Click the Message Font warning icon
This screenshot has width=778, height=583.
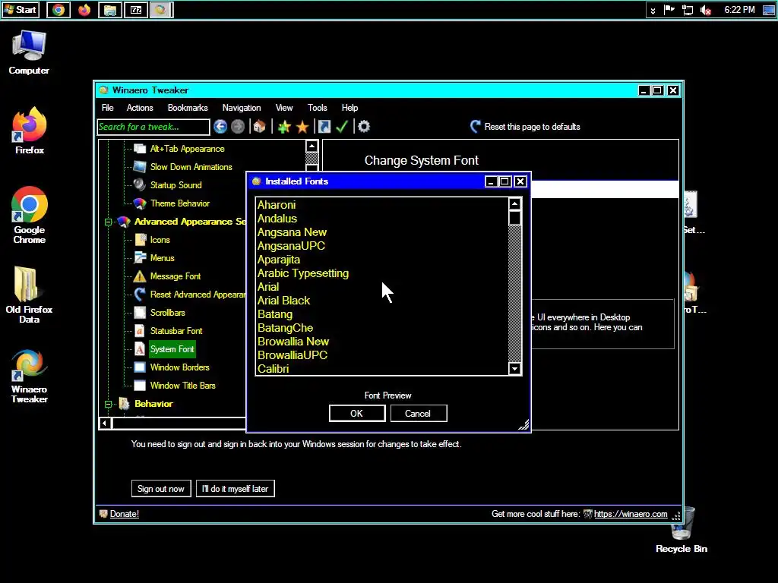[x=140, y=276]
